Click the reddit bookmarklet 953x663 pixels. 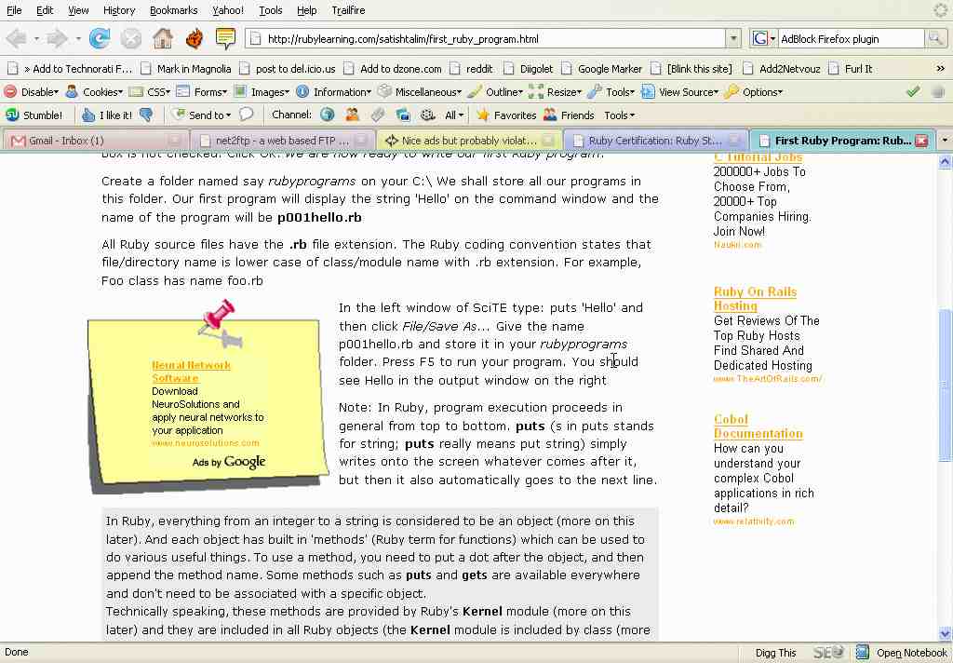(472, 69)
